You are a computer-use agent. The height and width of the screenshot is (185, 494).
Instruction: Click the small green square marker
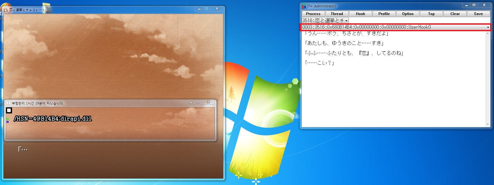[7, 119]
